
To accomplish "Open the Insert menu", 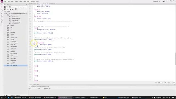I will (x=16, y=1).
